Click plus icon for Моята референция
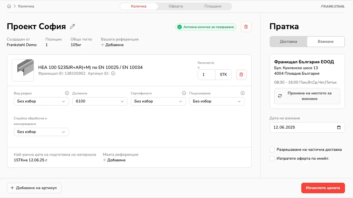The image size is (353, 198). (x=105, y=160)
